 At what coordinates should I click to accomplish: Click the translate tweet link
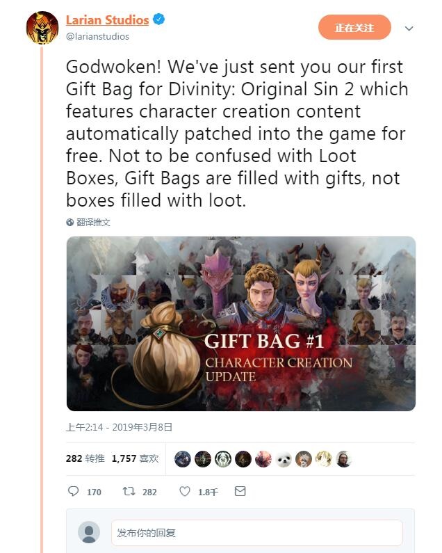(x=93, y=222)
